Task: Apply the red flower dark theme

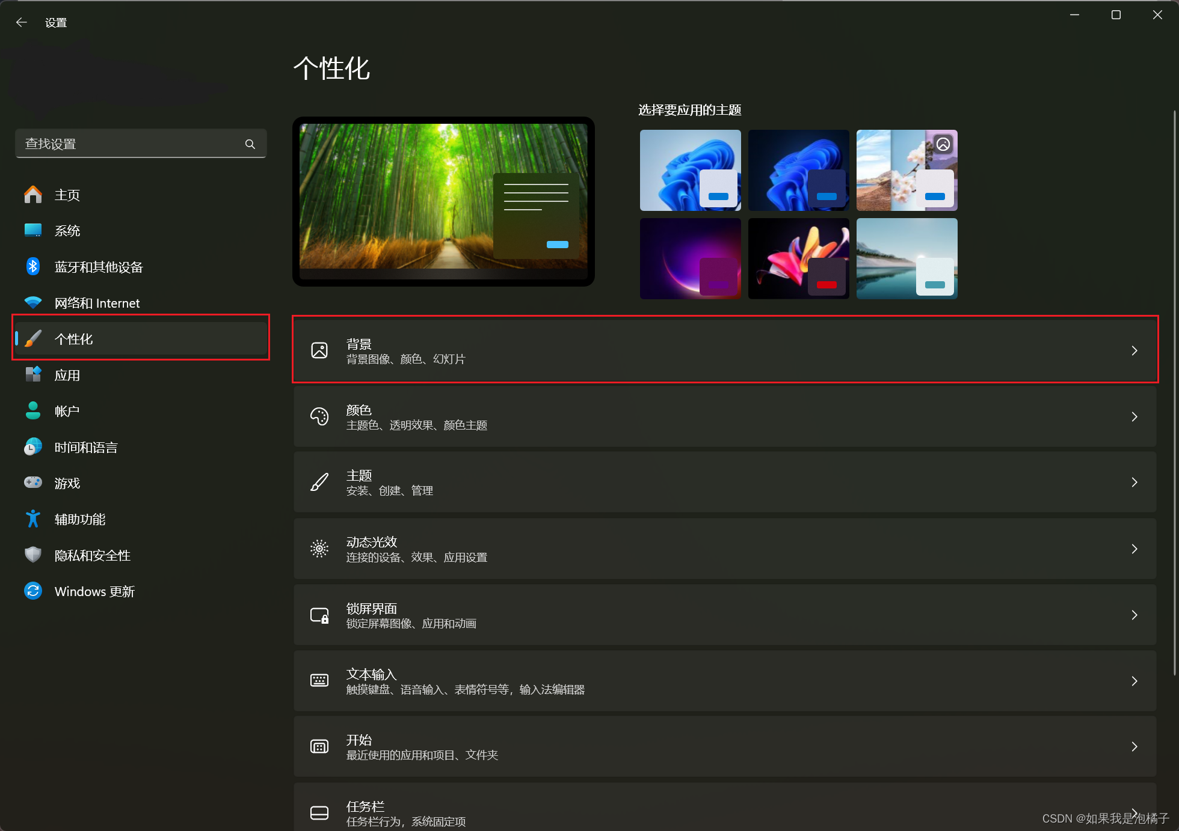Action: (798, 258)
